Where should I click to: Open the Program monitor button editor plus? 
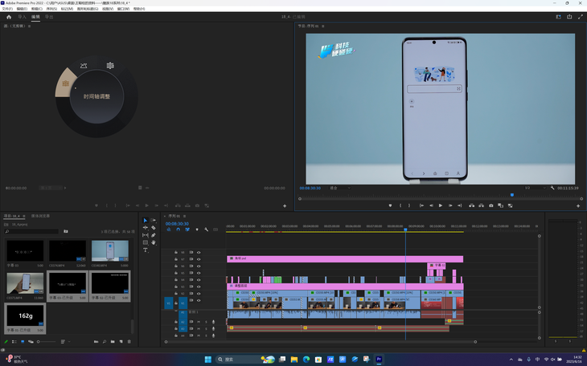pyautogui.click(x=578, y=206)
